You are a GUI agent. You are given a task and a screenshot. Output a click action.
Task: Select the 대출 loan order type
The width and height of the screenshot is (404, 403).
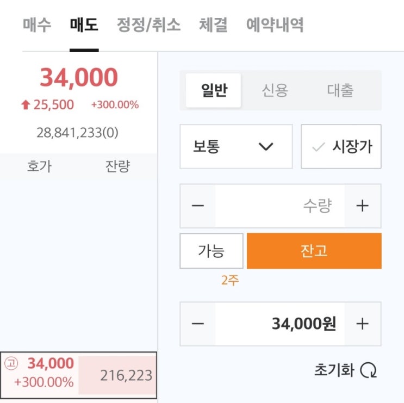340,90
